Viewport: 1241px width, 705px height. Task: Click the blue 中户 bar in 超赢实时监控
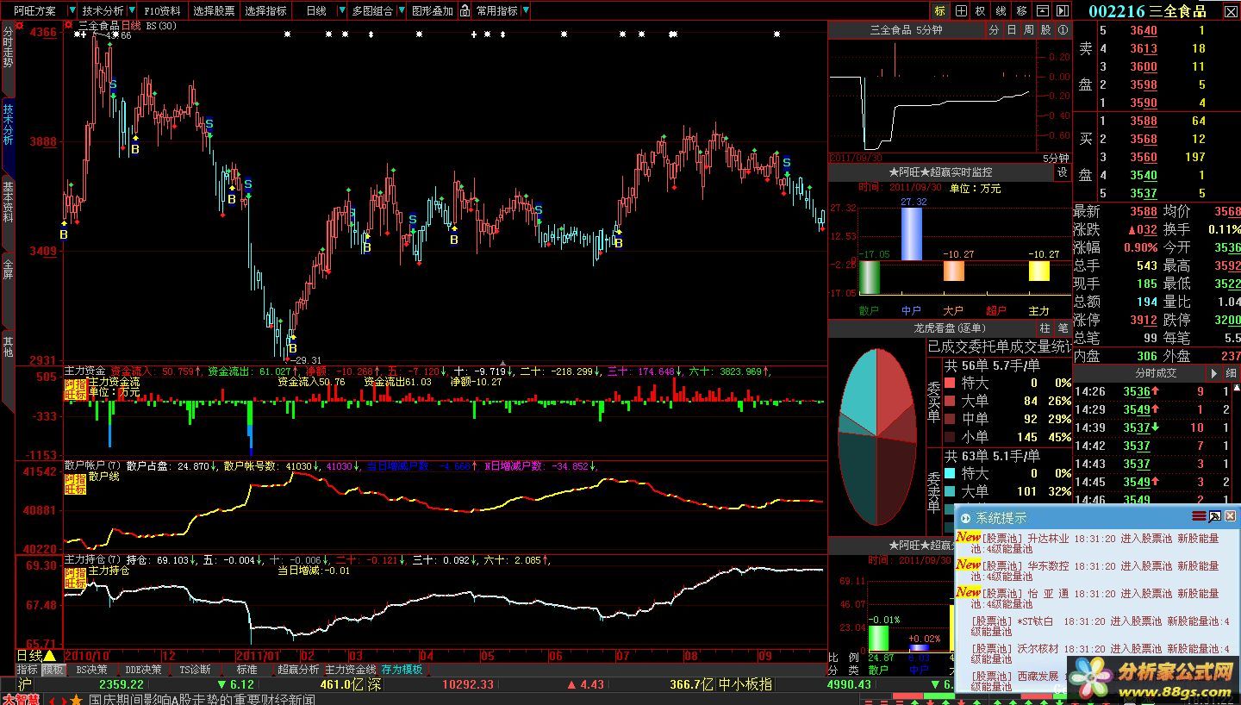[x=912, y=234]
